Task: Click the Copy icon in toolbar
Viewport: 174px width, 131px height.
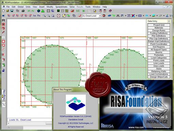Action: pyautogui.click(x=17, y=11)
